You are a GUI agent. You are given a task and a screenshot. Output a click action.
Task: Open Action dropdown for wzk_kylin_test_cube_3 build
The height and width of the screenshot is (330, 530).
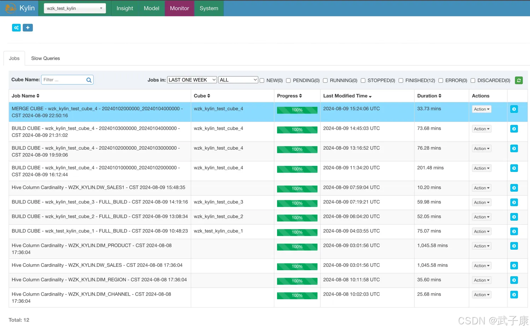[482, 202]
